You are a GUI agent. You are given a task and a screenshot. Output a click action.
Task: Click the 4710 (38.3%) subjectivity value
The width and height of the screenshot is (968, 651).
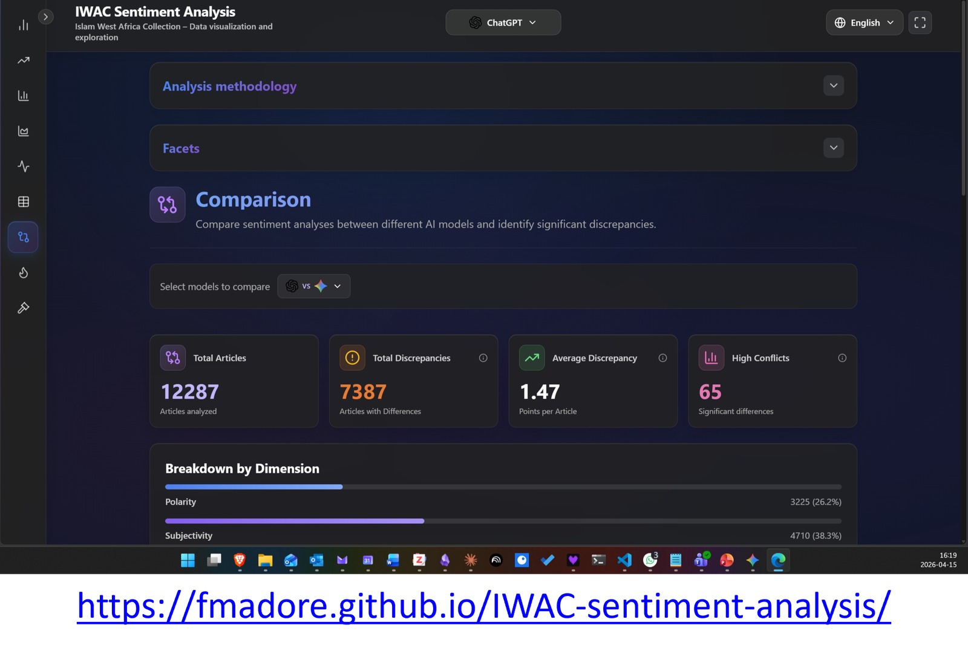(816, 535)
